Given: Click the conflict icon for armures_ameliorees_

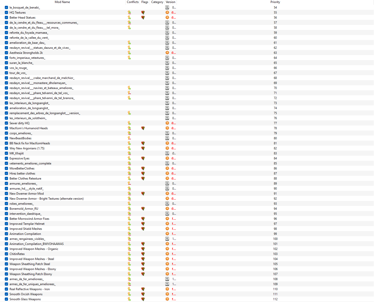Looking at the screenshot, I should click(129, 183).
